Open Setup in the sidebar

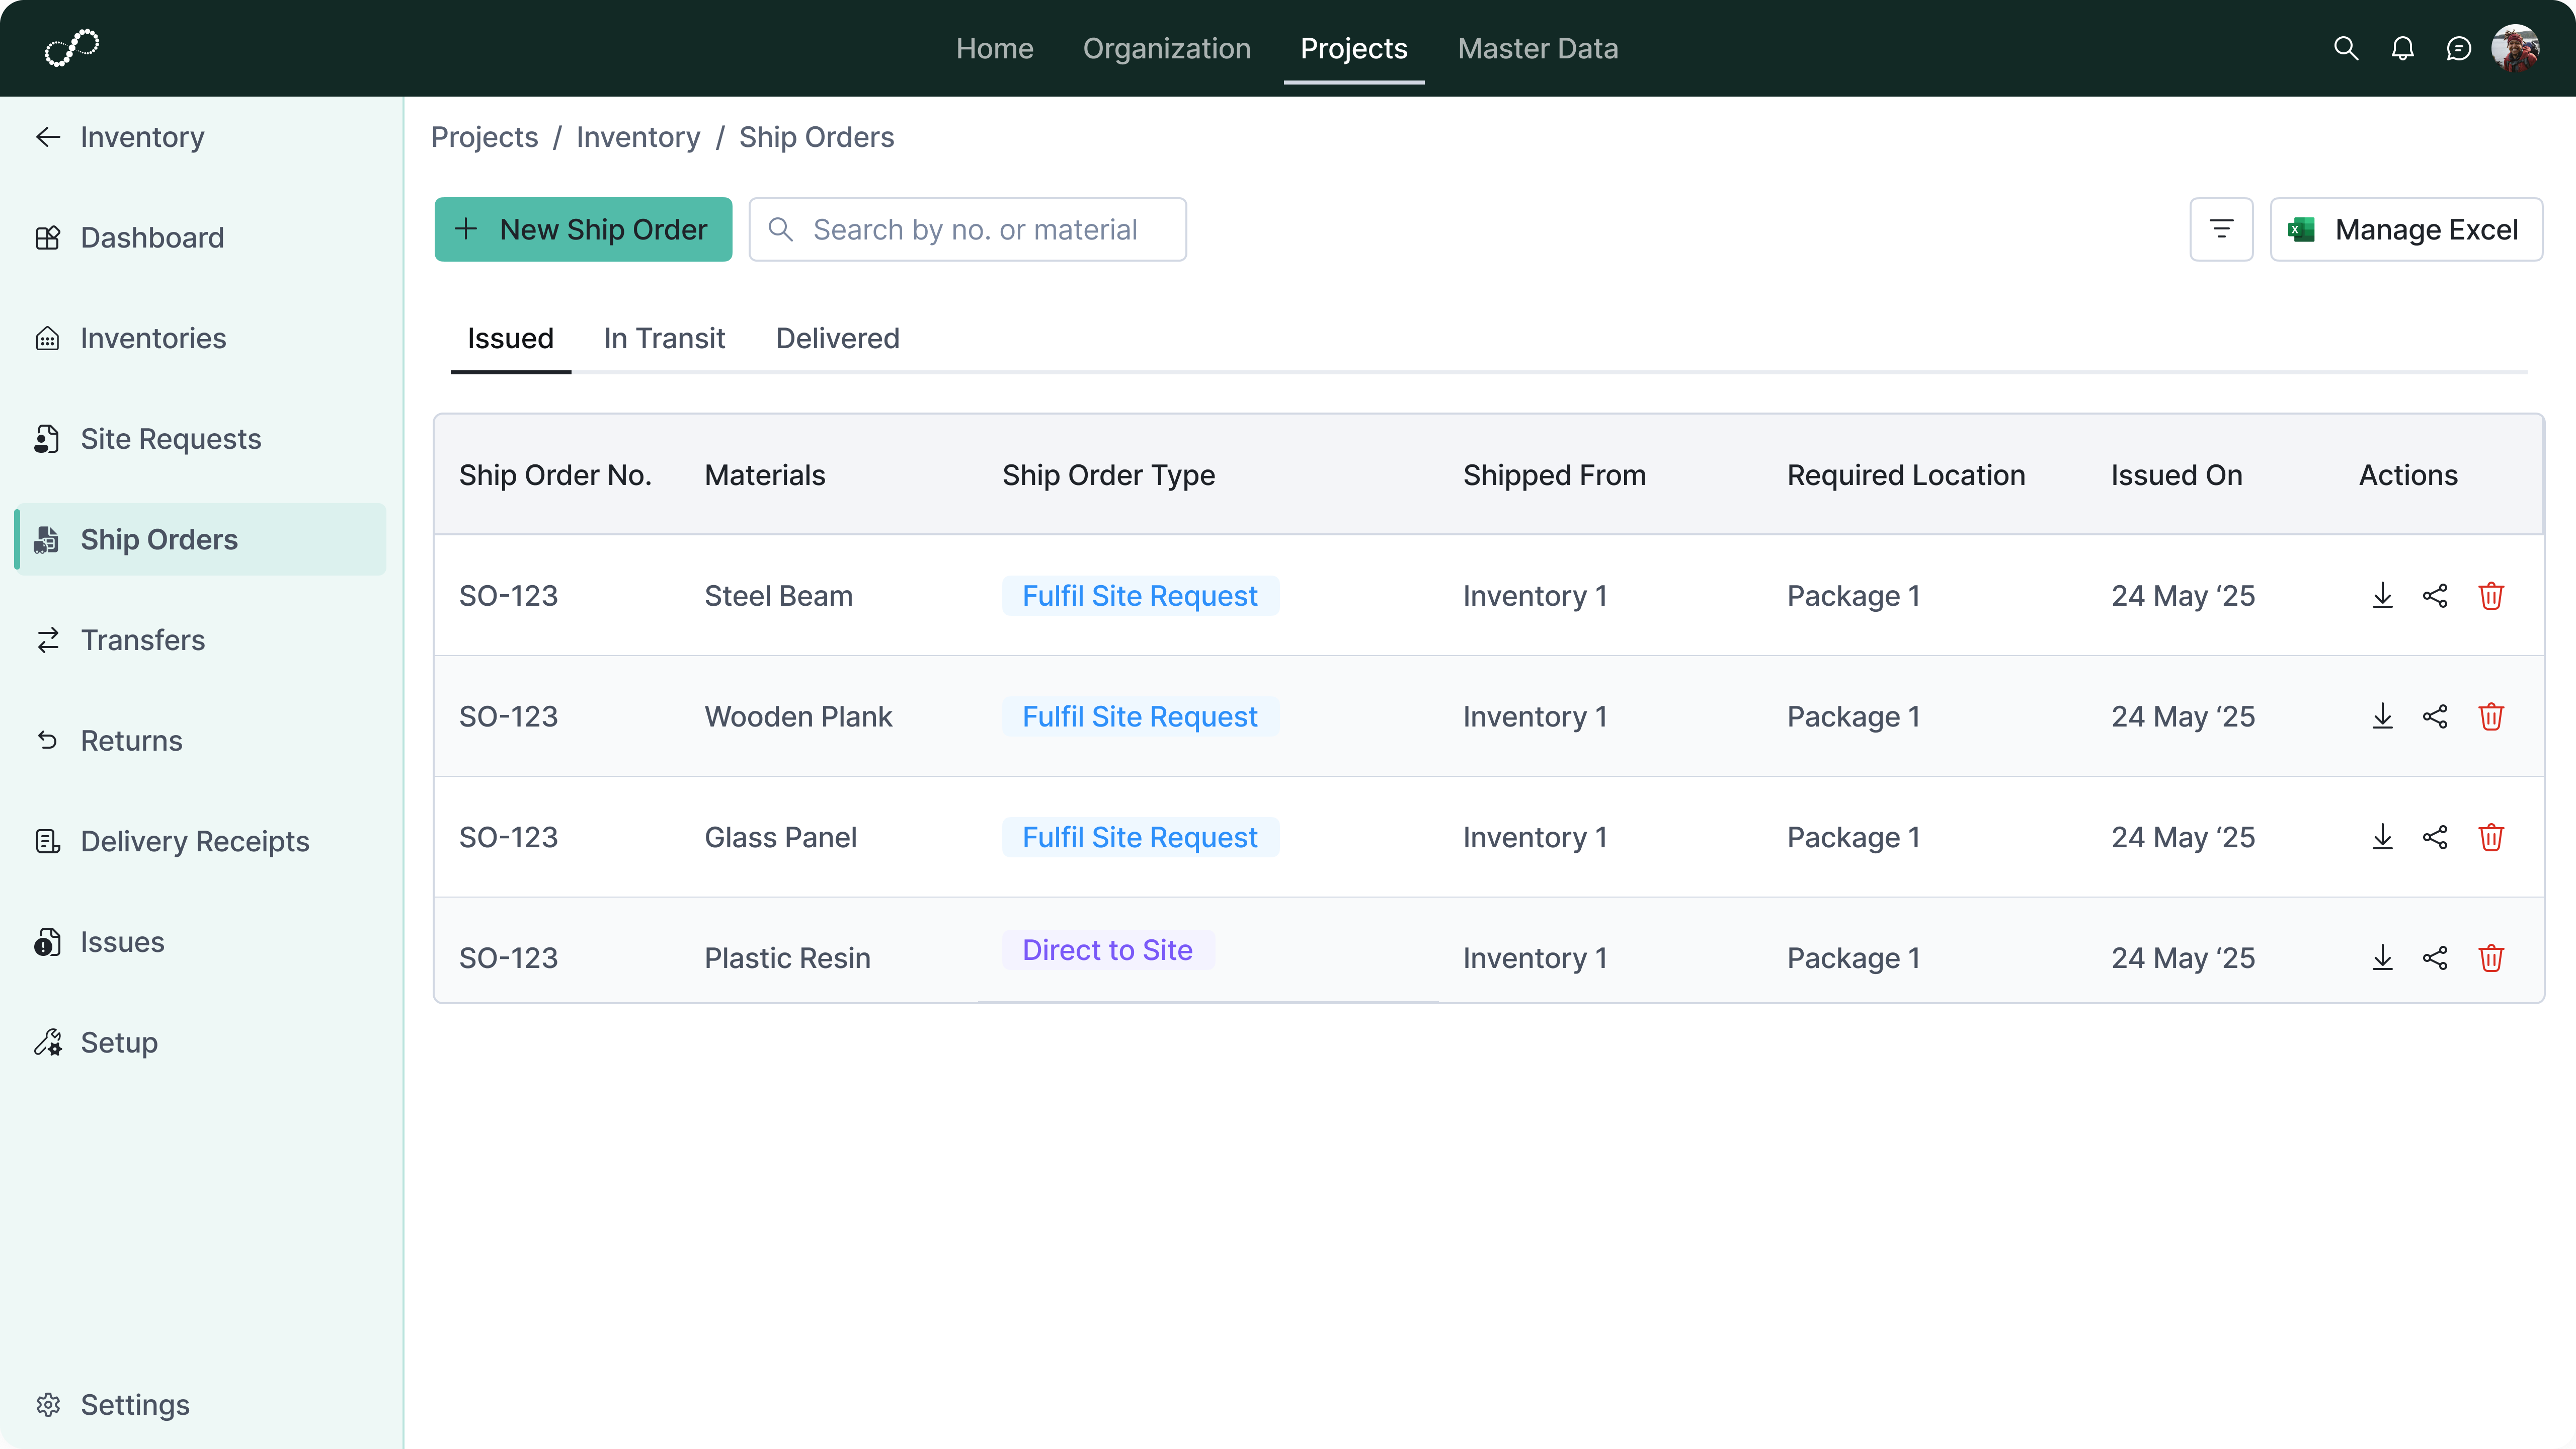click(x=200, y=1042)
